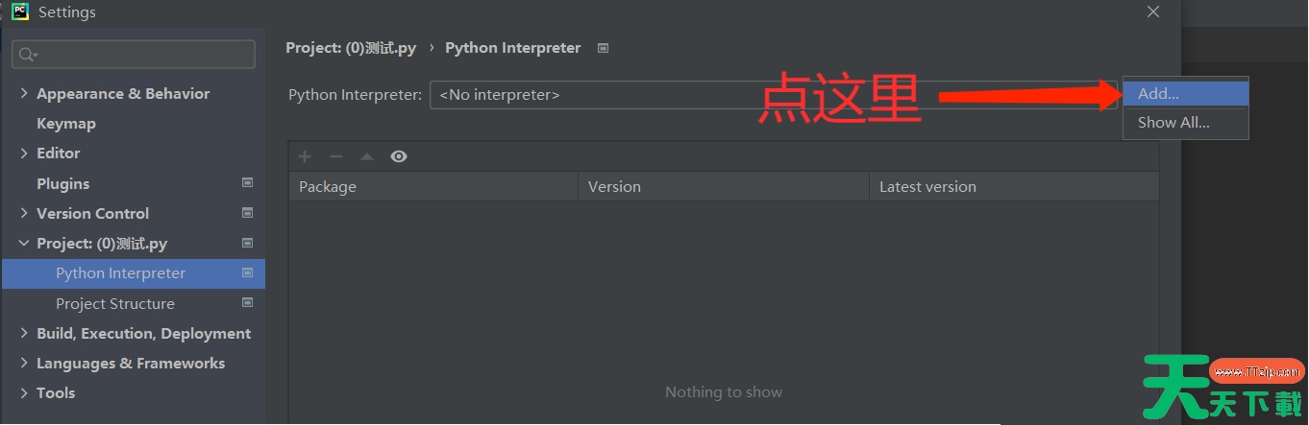Click the project-level icon beside Project Structure
The image size is (1309, 425).
(247, 303)
